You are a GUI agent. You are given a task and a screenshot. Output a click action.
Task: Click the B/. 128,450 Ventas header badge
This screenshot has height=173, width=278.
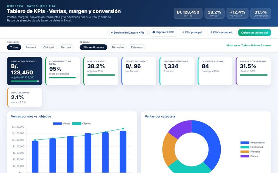pyautogui.click(x=188, y=13)
